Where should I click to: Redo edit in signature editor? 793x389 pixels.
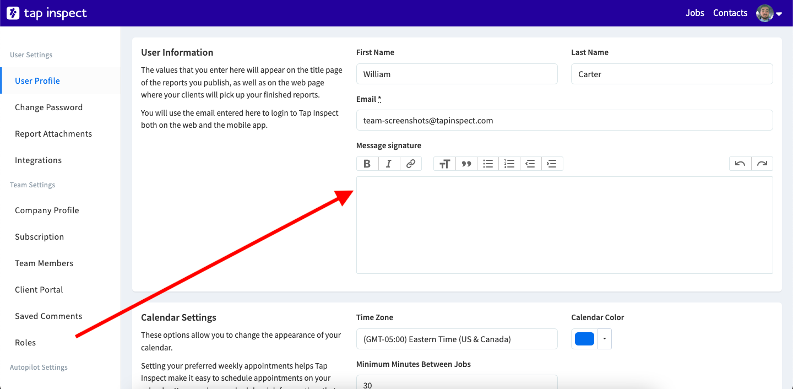(762, 164)
